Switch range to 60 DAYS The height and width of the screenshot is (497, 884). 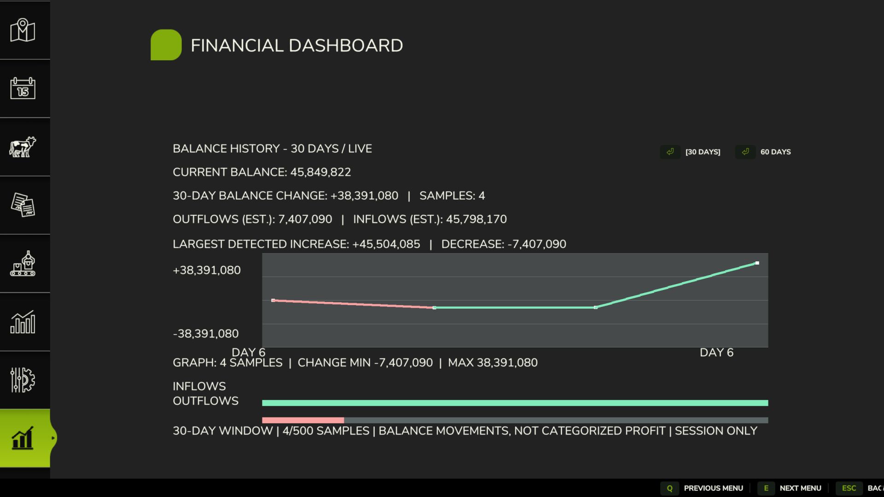click(775, 152)
